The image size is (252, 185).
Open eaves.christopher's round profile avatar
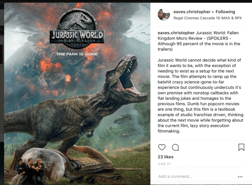163,14
